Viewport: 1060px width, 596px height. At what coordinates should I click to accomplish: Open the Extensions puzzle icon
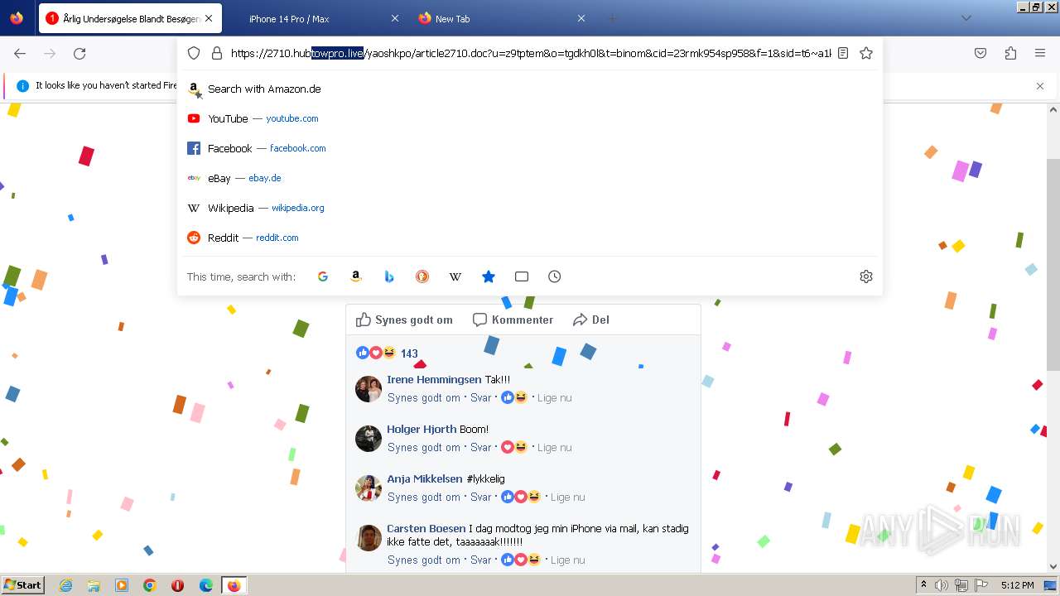[1010, 53]
